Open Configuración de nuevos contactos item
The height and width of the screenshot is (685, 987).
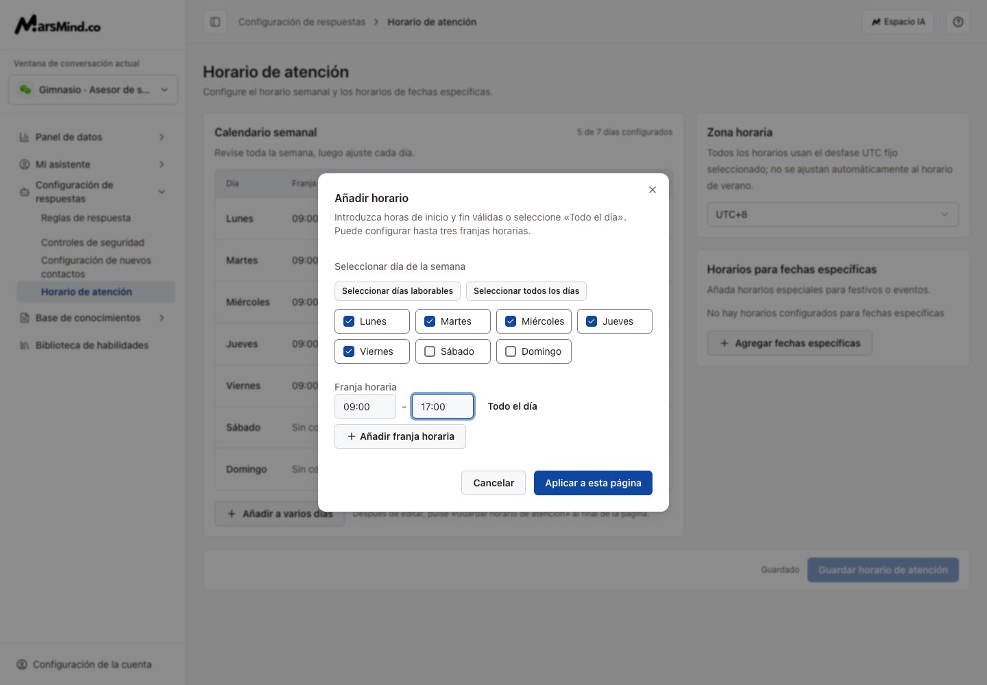[96, 267]
